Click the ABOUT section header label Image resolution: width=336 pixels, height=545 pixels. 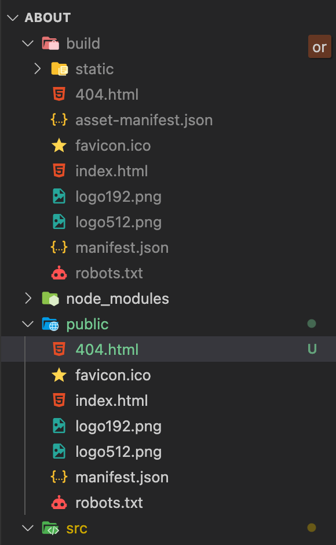(48, 18)
